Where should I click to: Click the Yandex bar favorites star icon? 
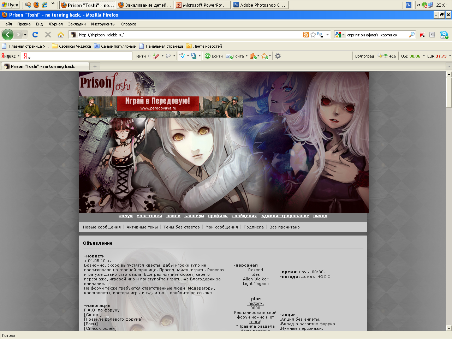[264, 56]
